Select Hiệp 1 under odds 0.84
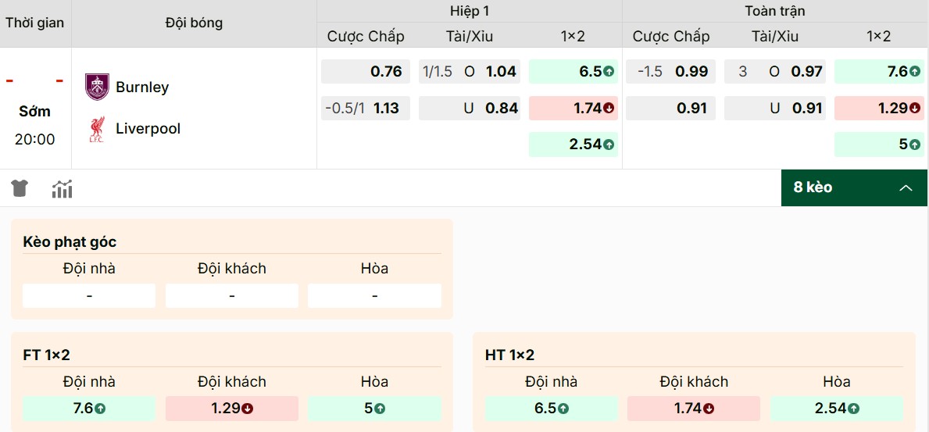The image size is (929, 432). click(469, 109)
